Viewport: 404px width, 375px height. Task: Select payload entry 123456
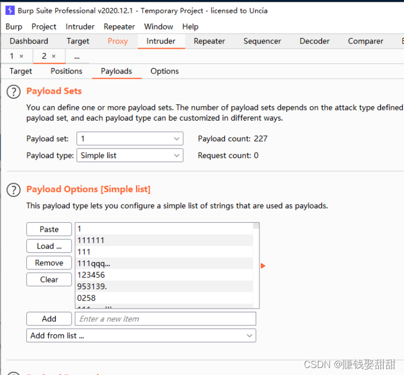coord(164,275)
